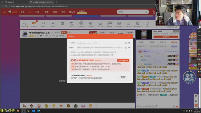The width and height of the screenshot is (201, 113).
Task: Click the share arrow icon next to 关注
Action: tap(70, 33)
